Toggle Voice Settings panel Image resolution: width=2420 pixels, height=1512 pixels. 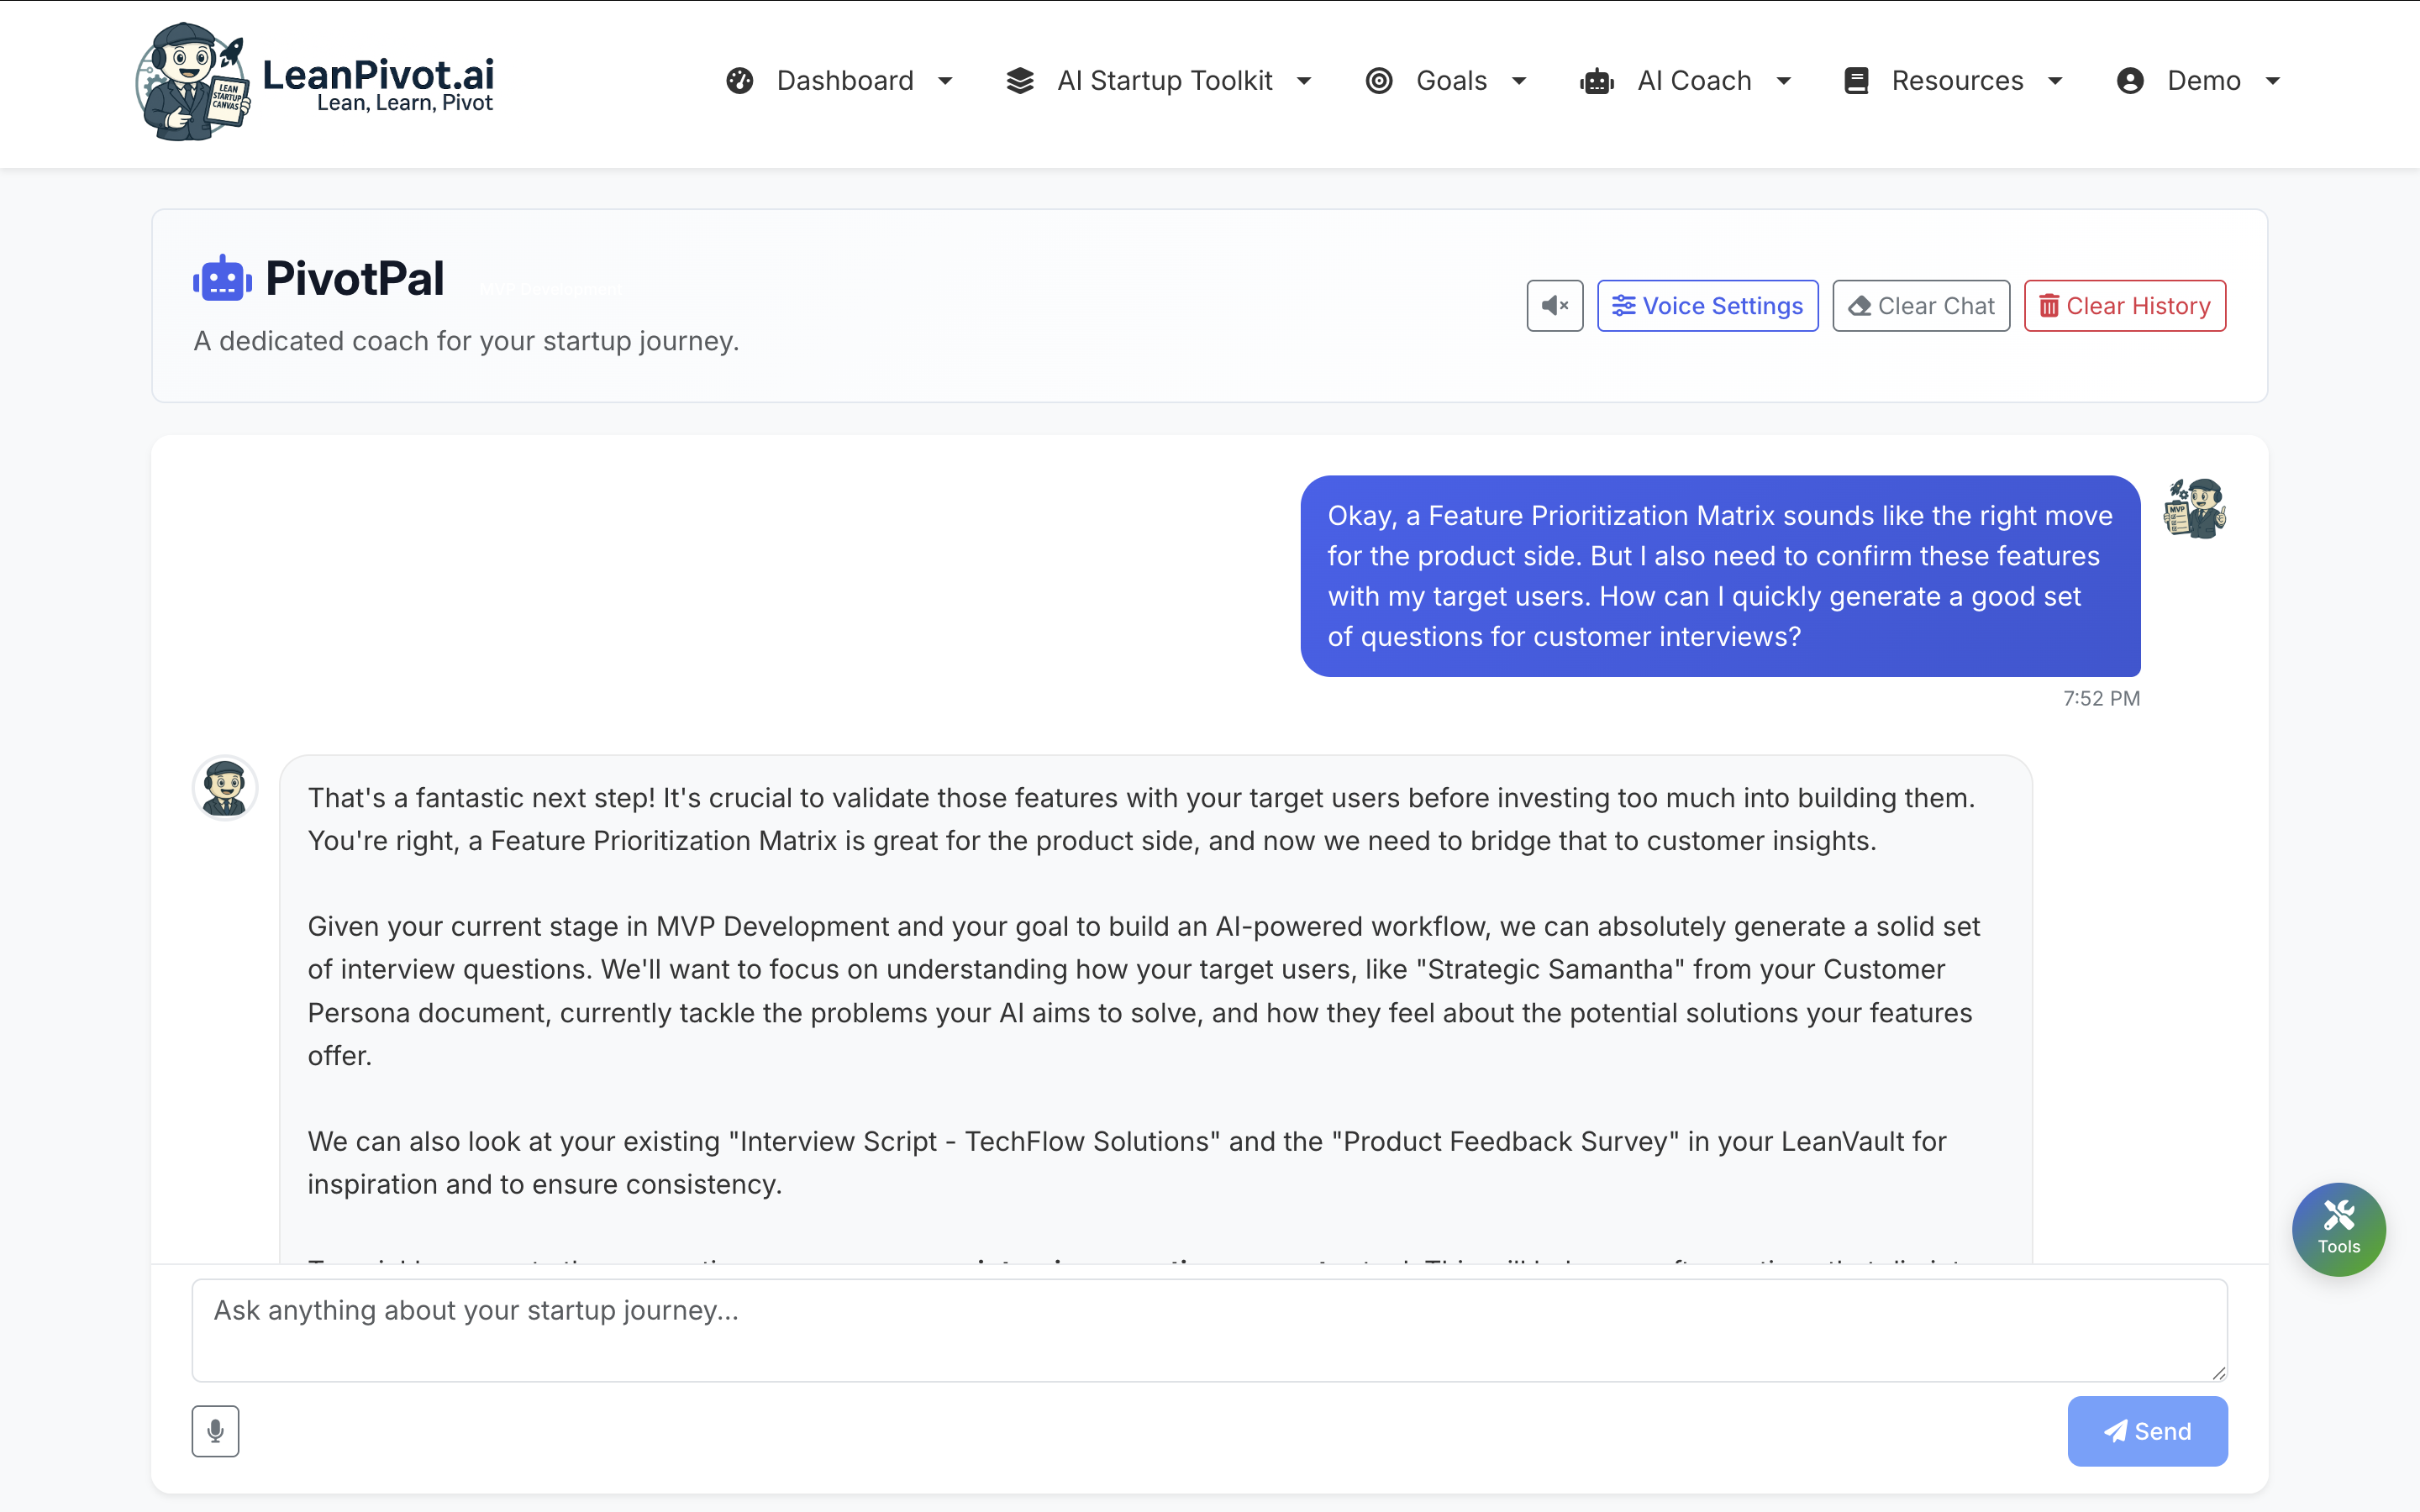[1707, 305]
